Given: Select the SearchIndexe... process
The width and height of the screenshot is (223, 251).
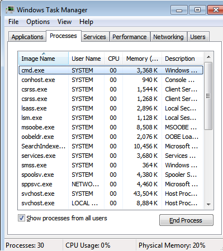Looking at the screenshot, I should coord(111,146).
